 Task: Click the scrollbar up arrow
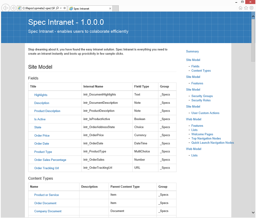(x=253, y=17)
